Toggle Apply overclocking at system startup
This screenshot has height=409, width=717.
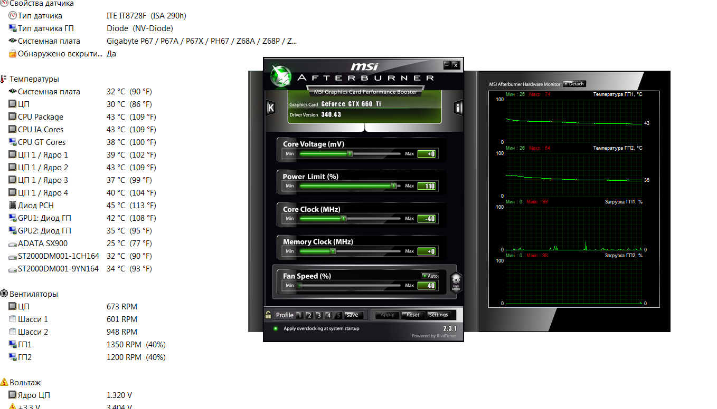click(275, 328)
